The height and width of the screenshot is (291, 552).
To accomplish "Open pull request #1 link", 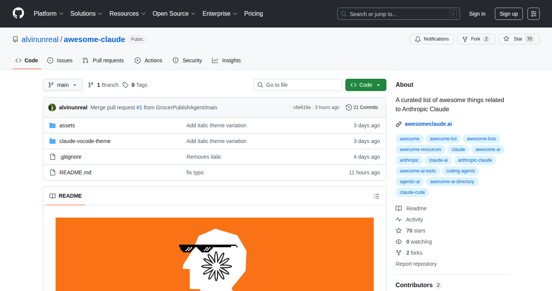I will tap(139, 107).
